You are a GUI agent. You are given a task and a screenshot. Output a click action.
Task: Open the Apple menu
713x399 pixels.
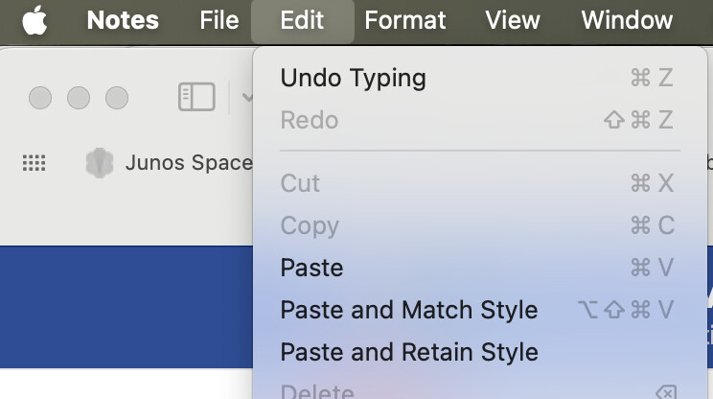click(34, 20)
